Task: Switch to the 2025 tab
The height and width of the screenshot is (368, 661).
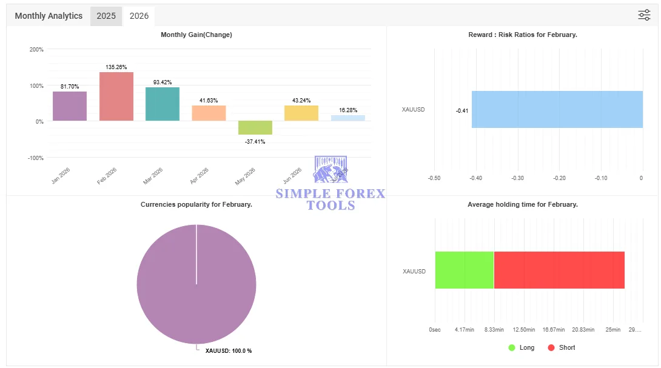Action: [x=106, y=16]
